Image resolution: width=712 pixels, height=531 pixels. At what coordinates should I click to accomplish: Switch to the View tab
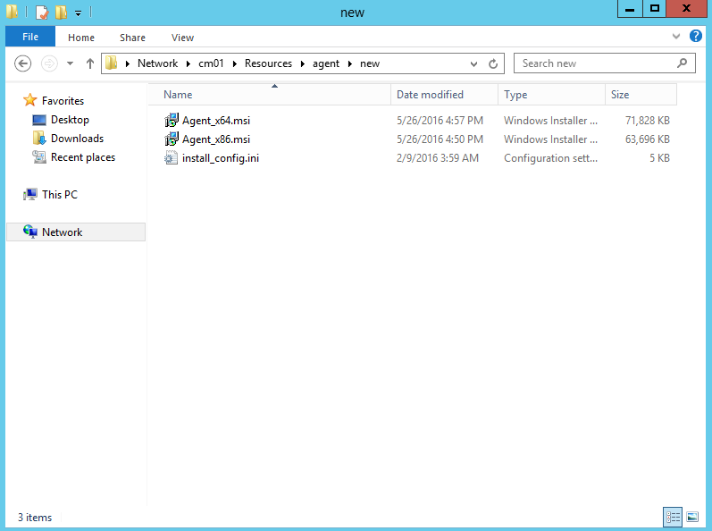tap(182, 38)
